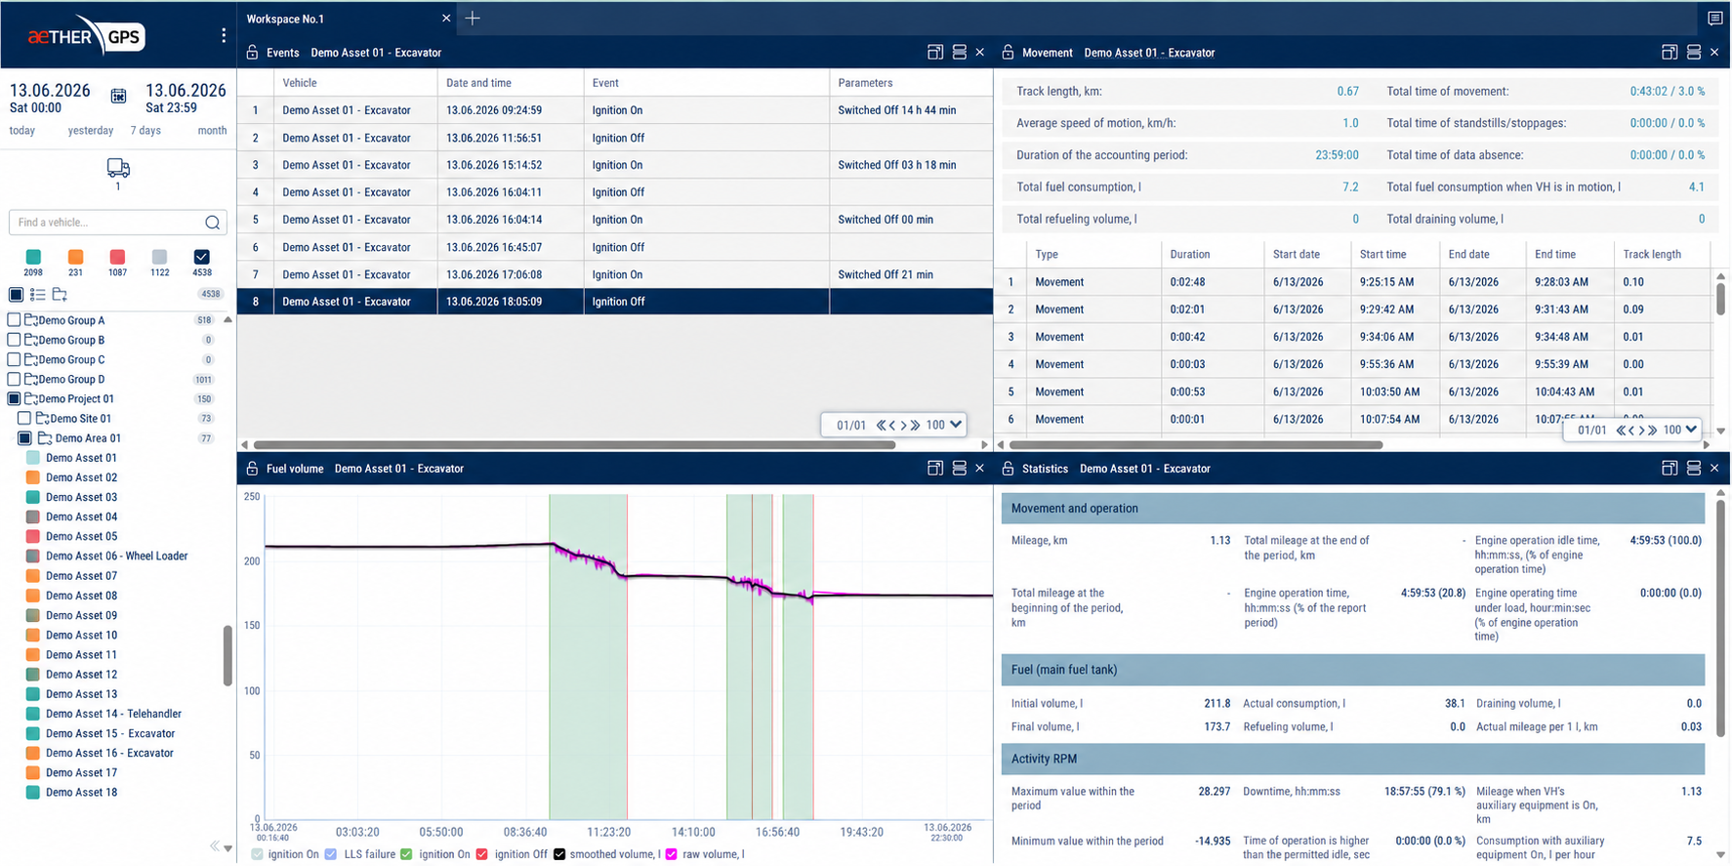
Task: Check the Demo Group B checkbox
Action: click(x=14, y=340)
